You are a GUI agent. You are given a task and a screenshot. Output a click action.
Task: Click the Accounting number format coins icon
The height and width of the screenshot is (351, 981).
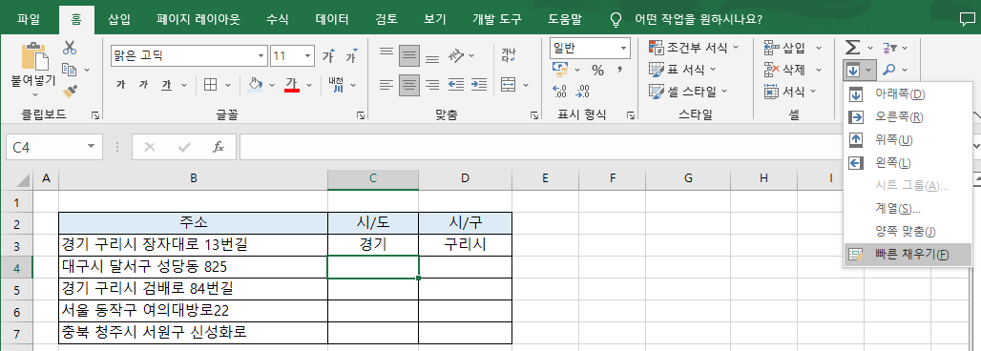coord(560,69)
